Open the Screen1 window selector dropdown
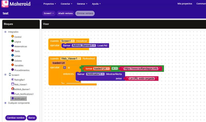Viewport: 206px width, 122px height. click(x=49, y=13)
